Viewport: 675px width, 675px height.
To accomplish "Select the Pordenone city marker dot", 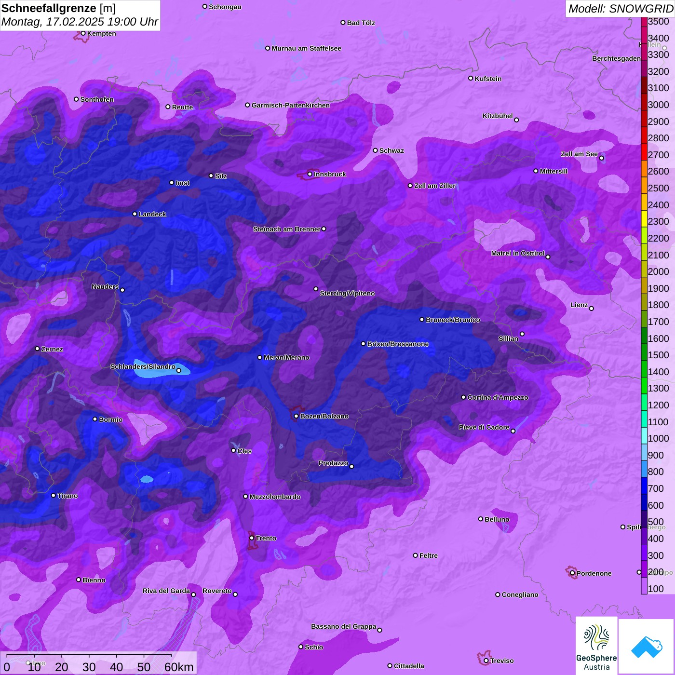I will point(572,573).
